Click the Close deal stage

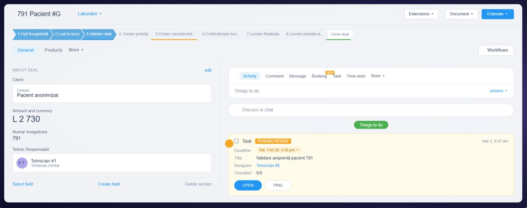[339, 34]
